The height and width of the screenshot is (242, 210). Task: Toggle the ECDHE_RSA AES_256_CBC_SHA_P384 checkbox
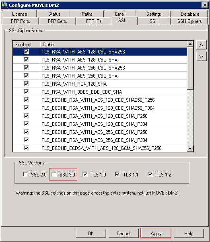26,140
